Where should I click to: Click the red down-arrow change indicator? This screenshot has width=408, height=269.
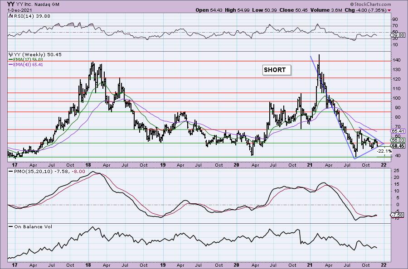389,10
